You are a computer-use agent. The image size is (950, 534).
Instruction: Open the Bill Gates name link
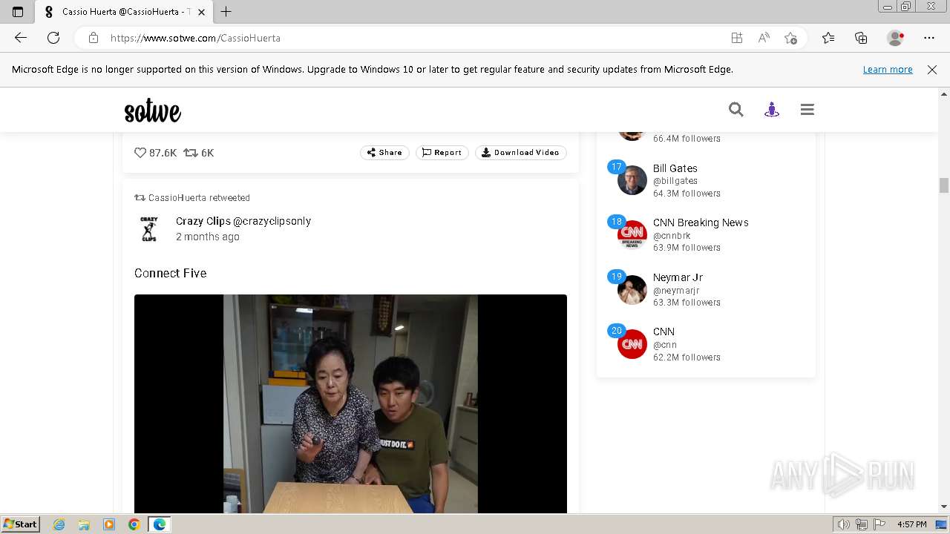click(675, 168)
